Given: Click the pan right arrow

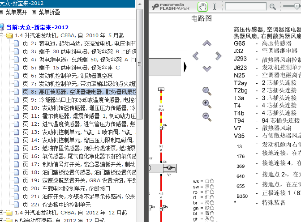Looking at the screenshot, I should pyautogui.click(x=218, y=56).
